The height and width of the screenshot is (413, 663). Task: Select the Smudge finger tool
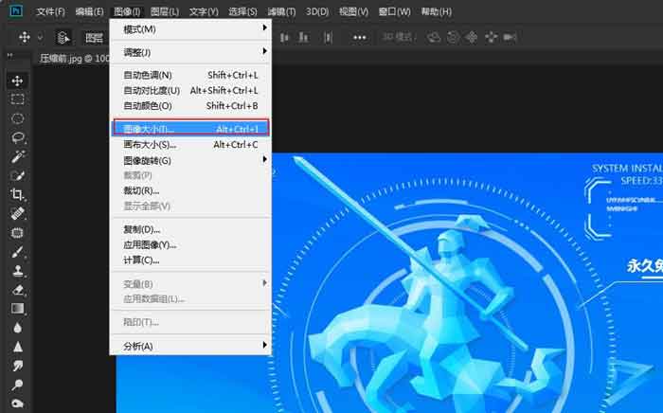pos(17,366)
